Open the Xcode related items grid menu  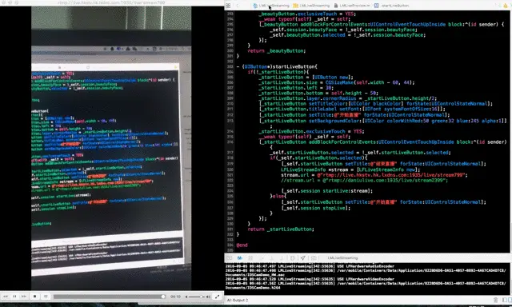click(x=228, y=6)
